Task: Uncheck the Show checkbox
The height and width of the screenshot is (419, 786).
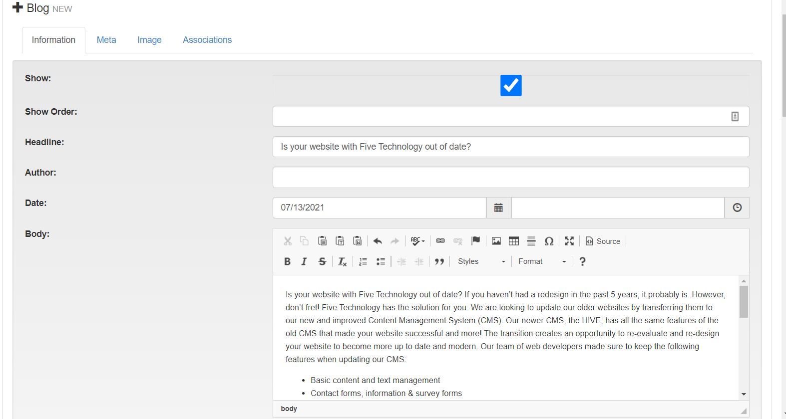Action: point(511,85)
